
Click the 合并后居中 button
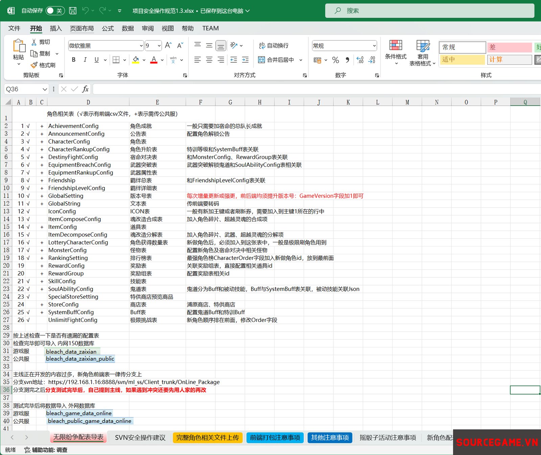pos(276,60)
